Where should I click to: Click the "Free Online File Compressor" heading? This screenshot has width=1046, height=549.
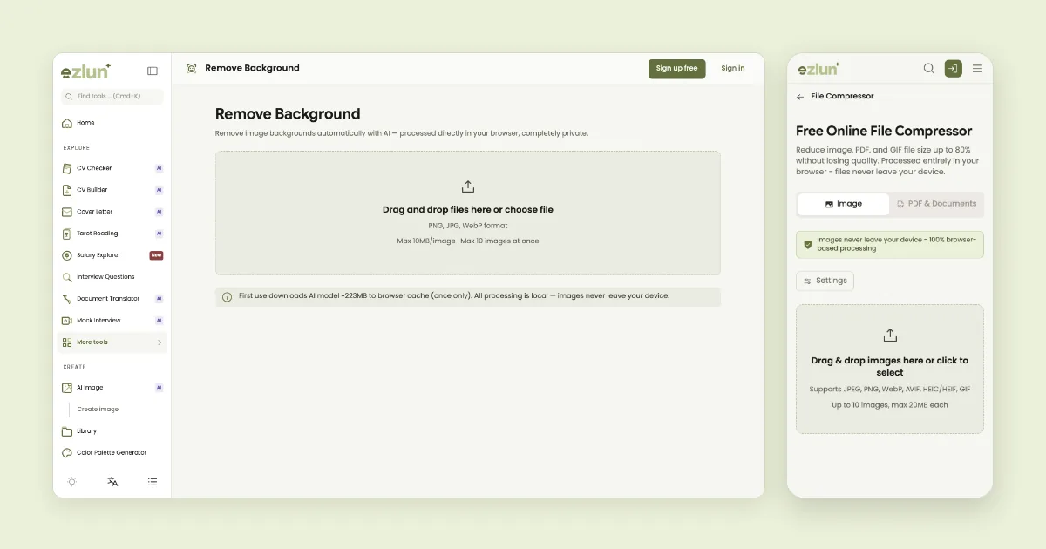(884, 132)
